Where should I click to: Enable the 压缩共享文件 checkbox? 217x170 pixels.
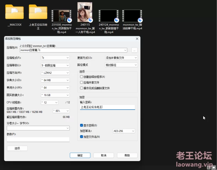(x=82, y=82)
